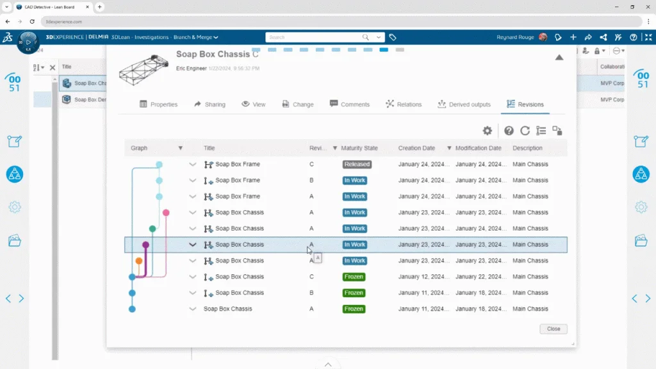Click the last gray progress indicator dash
Image resolution: width=656 pixels, height=369 pixels.
(400, 49)
